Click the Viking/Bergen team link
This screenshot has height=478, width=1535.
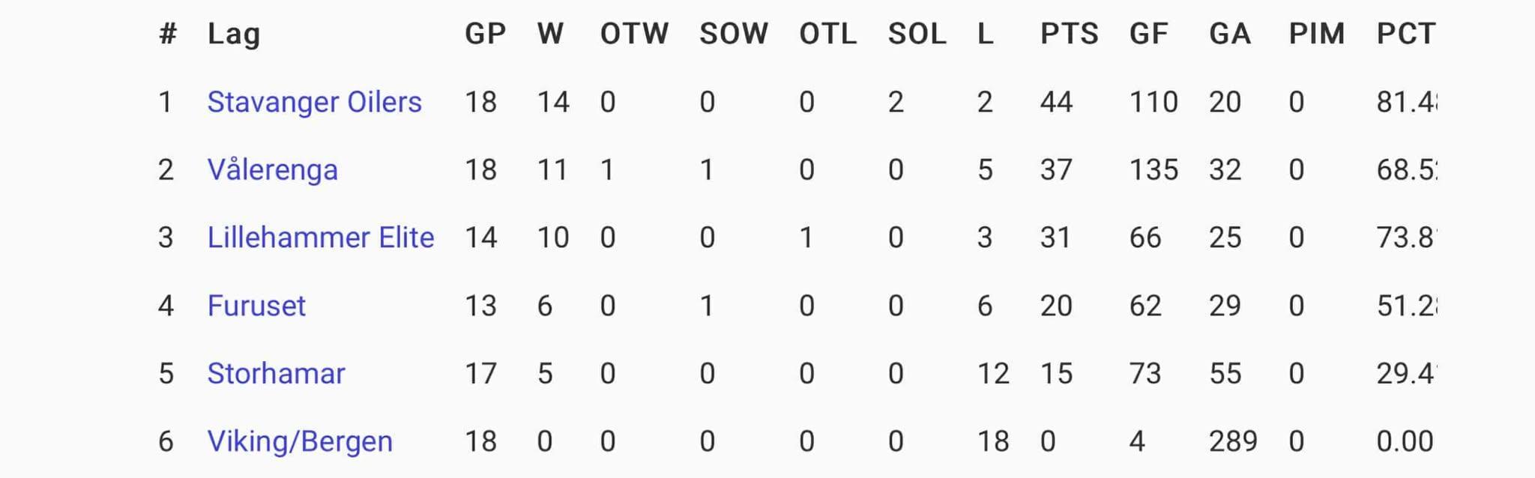pos(299,441)
